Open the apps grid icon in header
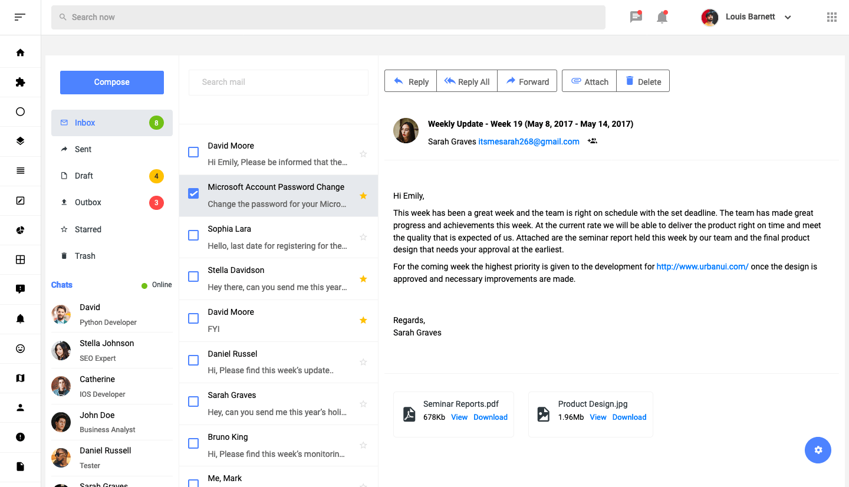Screen dimensions: 849x487 (x=832, y=17)
